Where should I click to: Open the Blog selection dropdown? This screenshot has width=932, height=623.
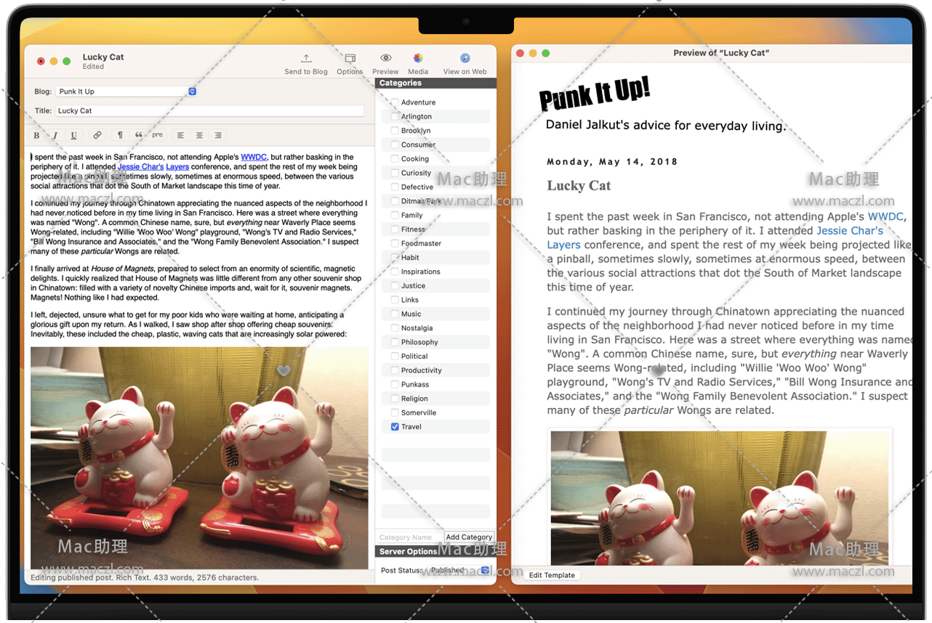pos(192,91)
